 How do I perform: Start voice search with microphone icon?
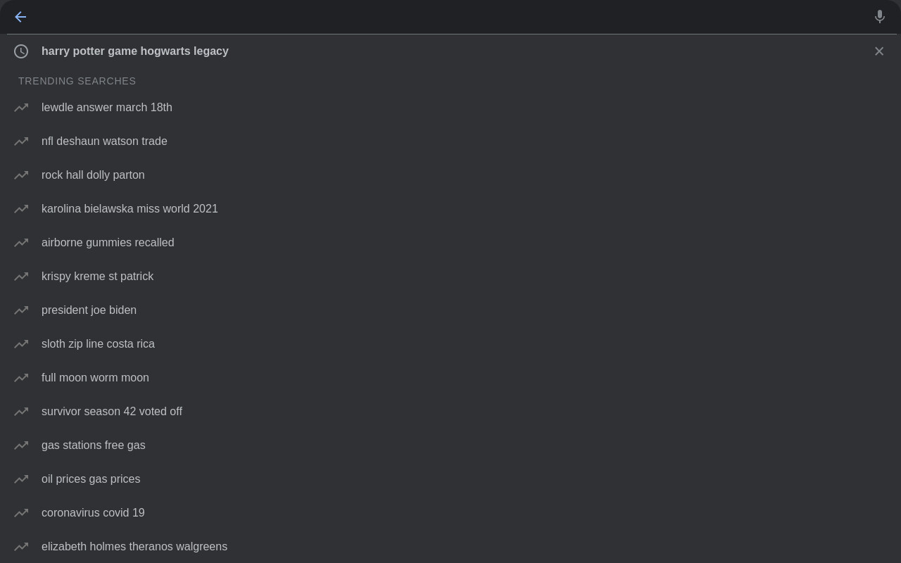coord(879,17)
